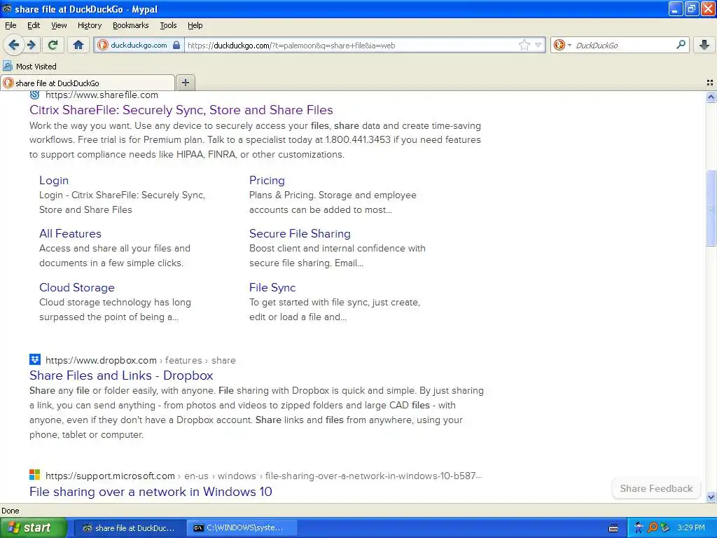The width and height of the screenshot is (717, 538).
Task: Reload the current page
Action: point(53,45)
